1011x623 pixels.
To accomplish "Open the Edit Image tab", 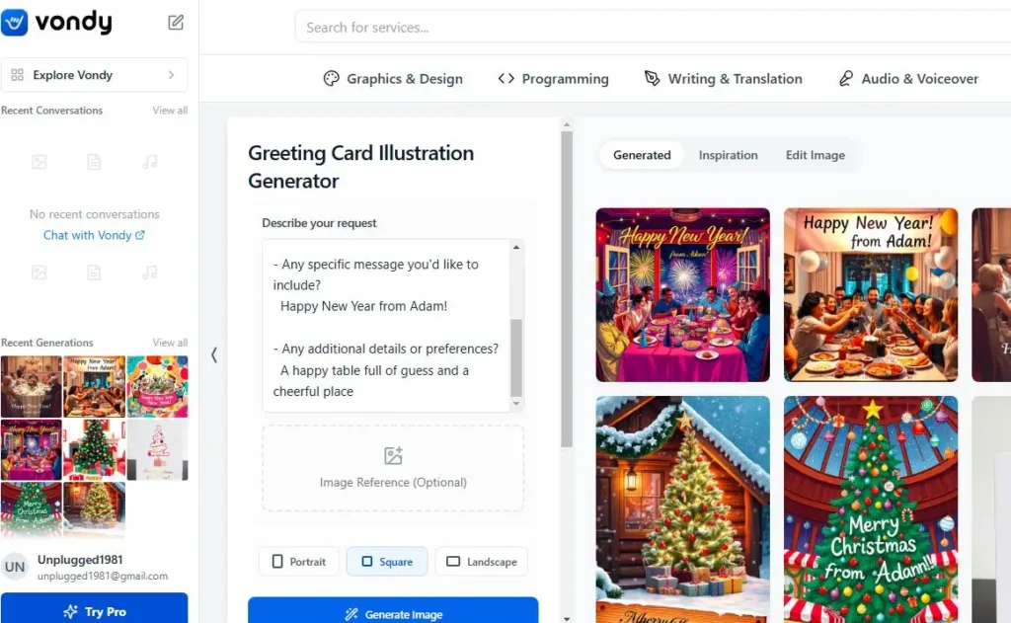I will click(815, 155).
